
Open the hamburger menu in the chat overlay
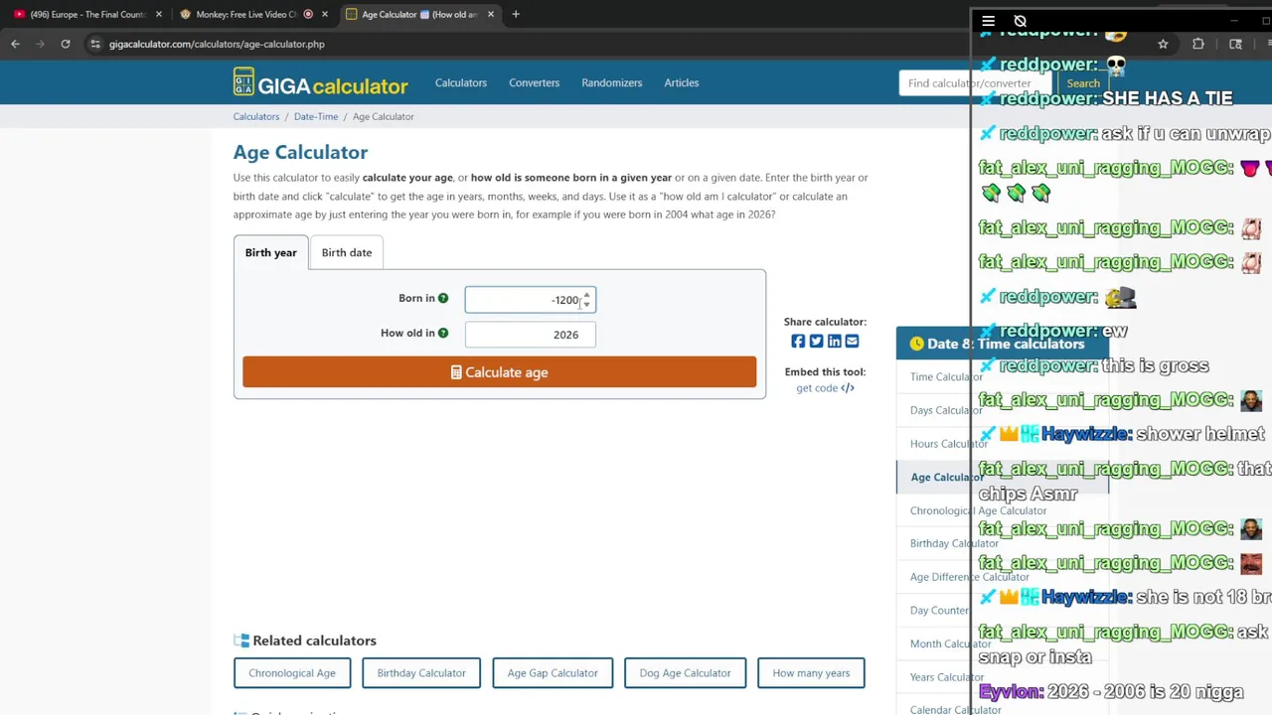(988, 21)
